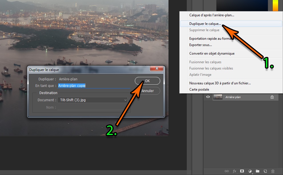The image size is (283, 175).
Task: Click the "Carte postale" menu entry
Action: [x=199, y=90]
